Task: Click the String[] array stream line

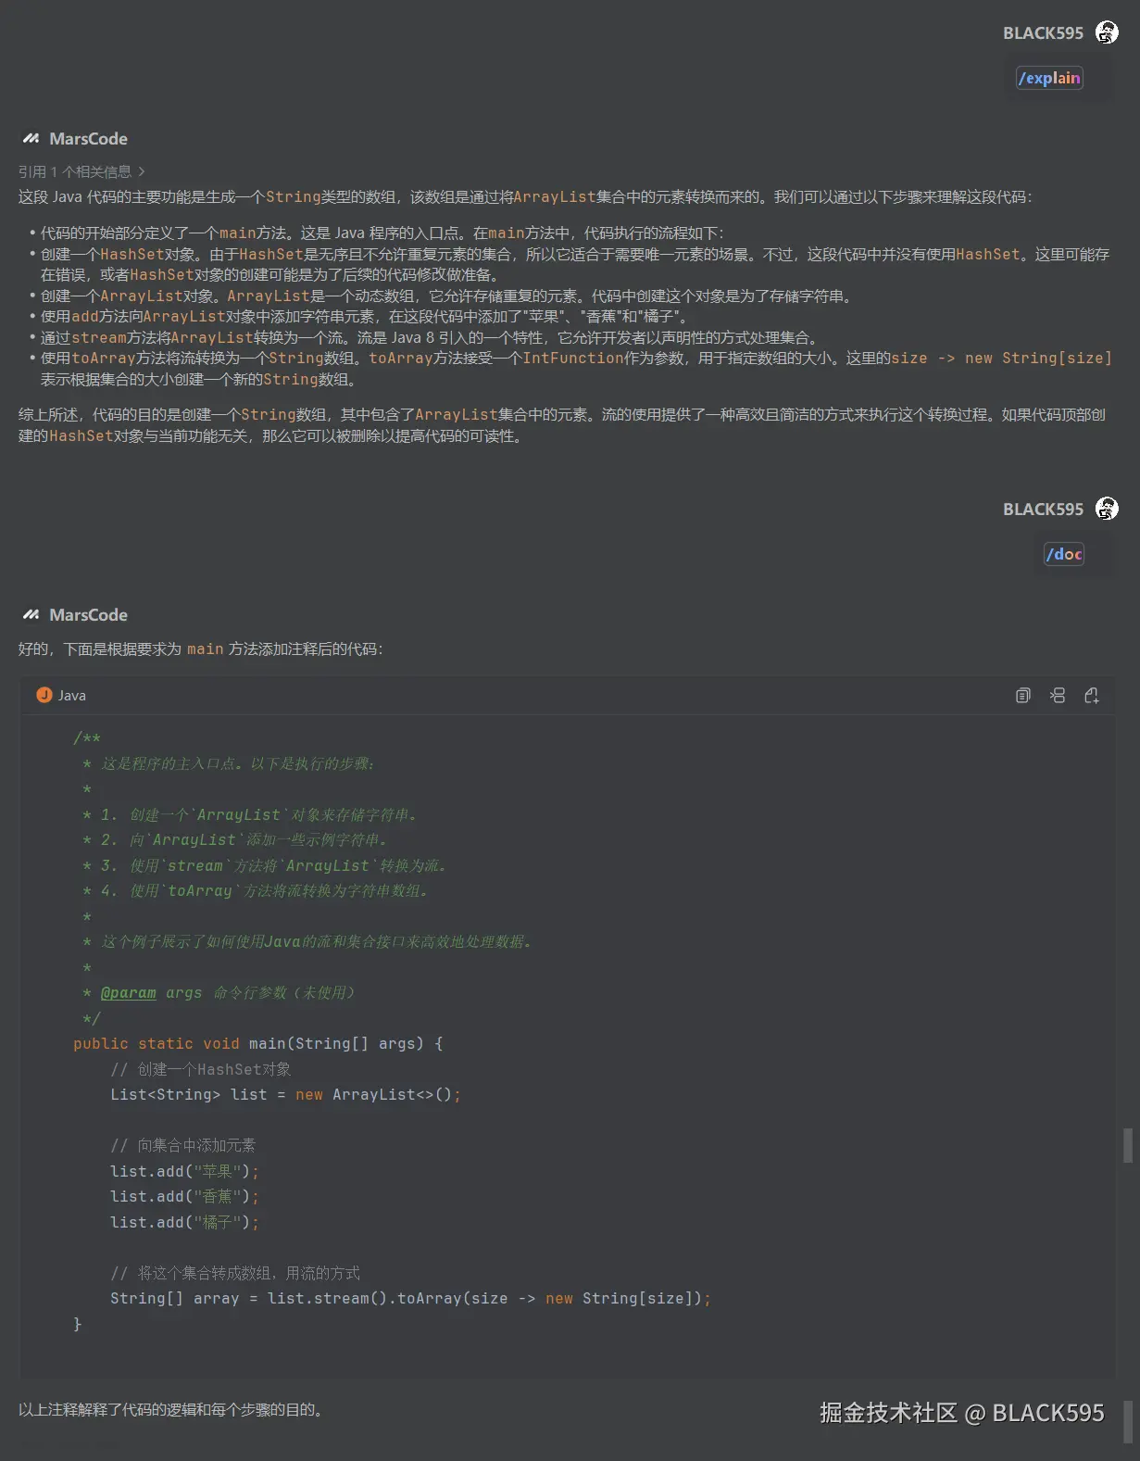Action: coord(410,1298)
